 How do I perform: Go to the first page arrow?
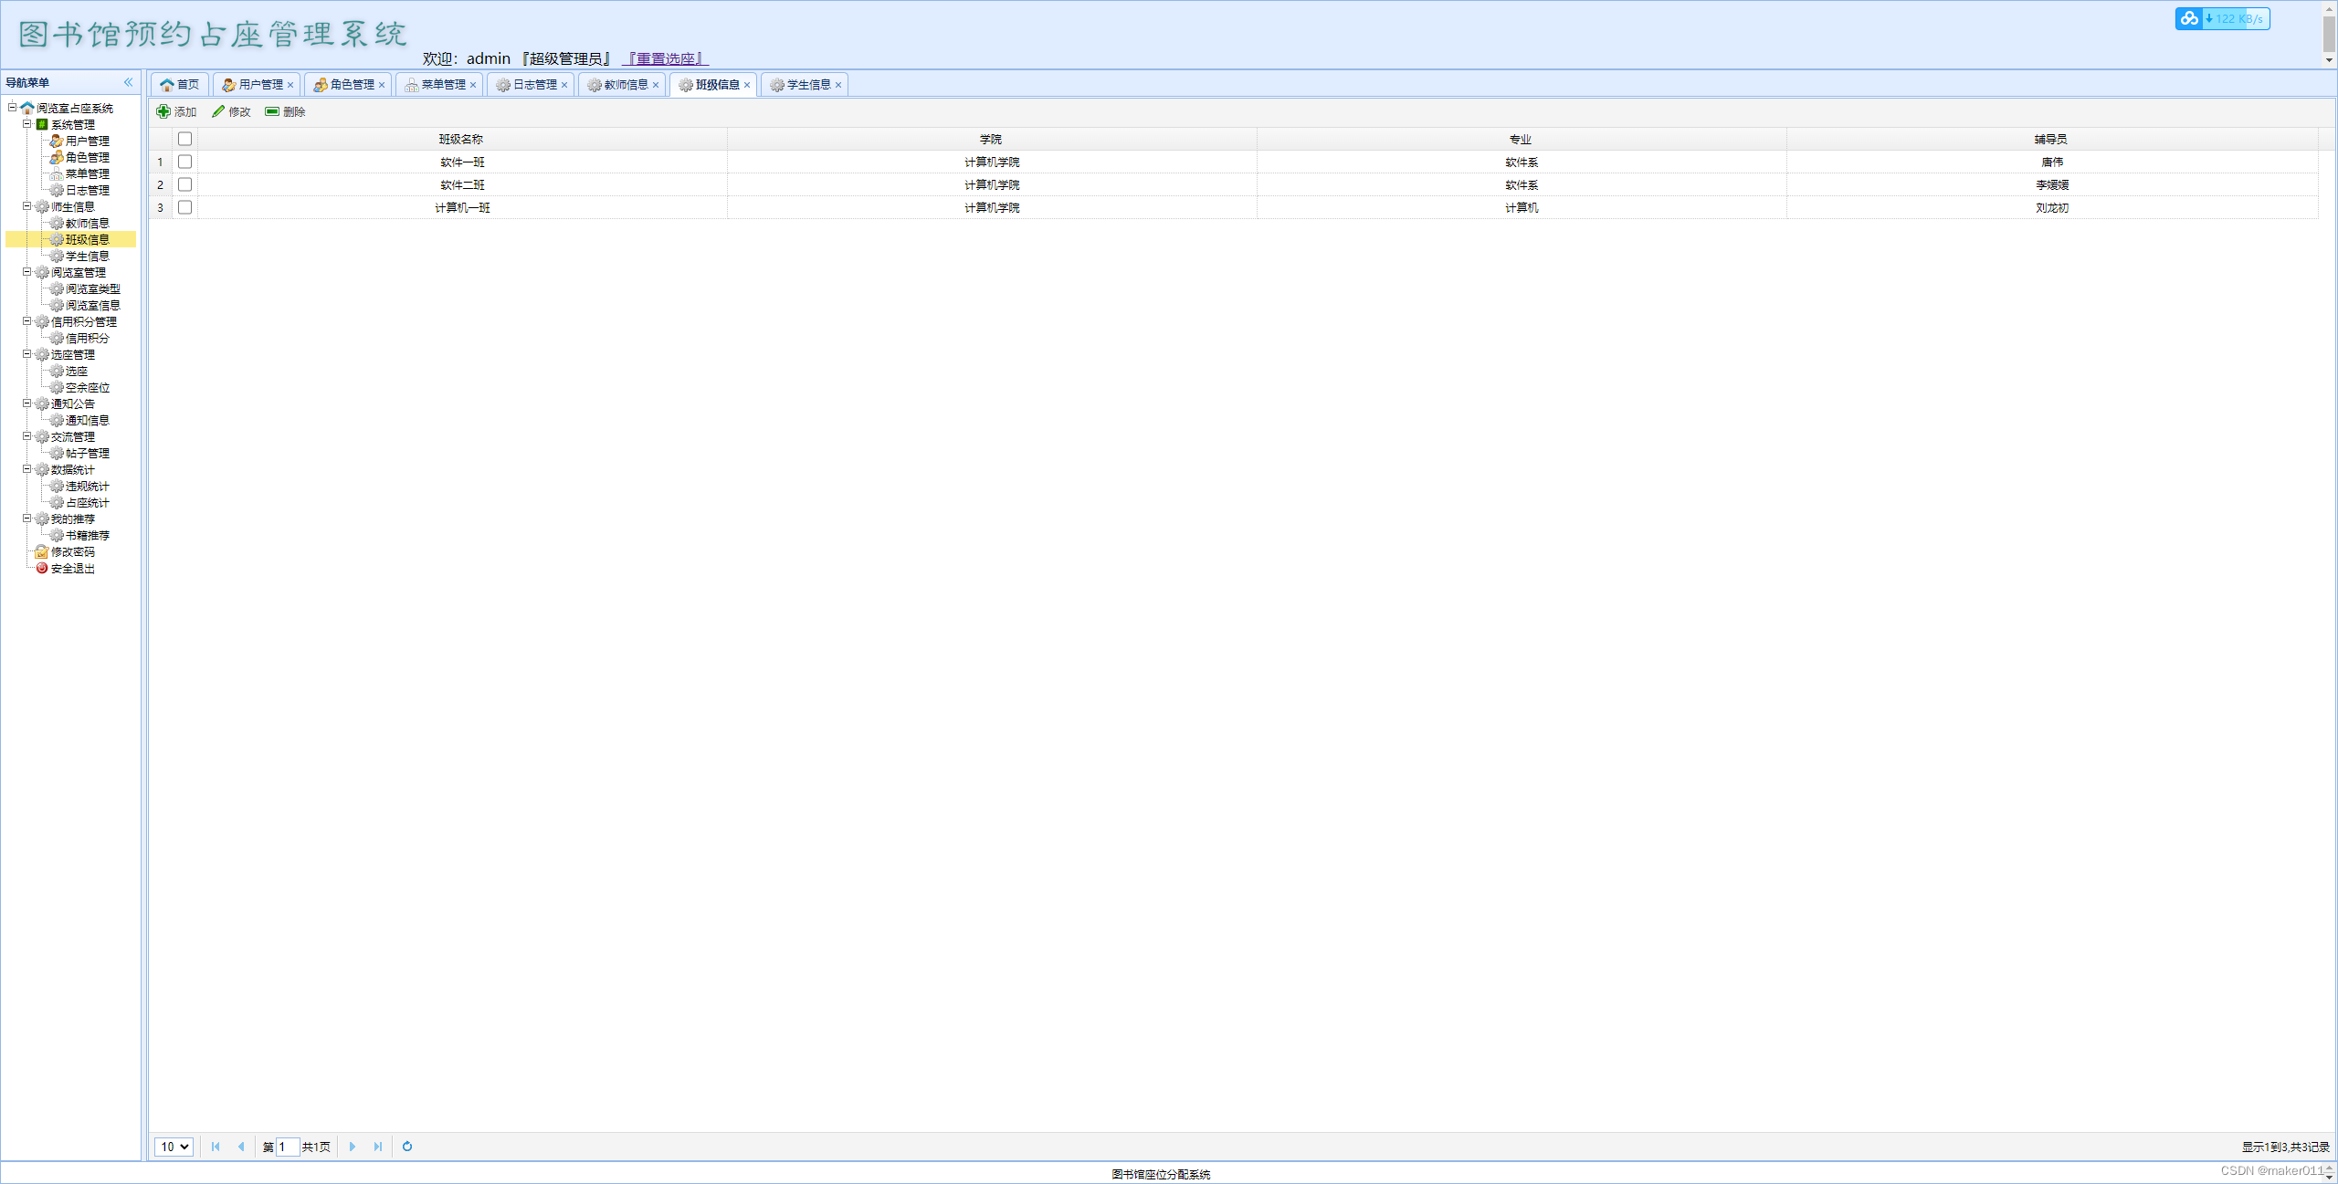coord(216,1147)
